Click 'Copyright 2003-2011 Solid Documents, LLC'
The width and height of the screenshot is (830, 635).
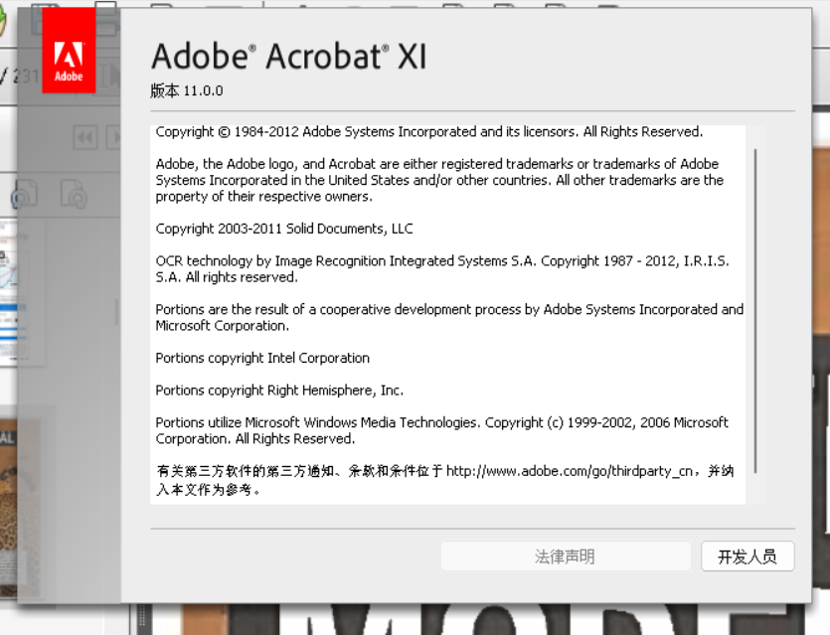point(284,229)
